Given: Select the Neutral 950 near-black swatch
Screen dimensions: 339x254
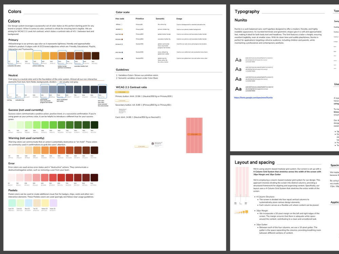Looking at the screenshot, I should [103, 89].
